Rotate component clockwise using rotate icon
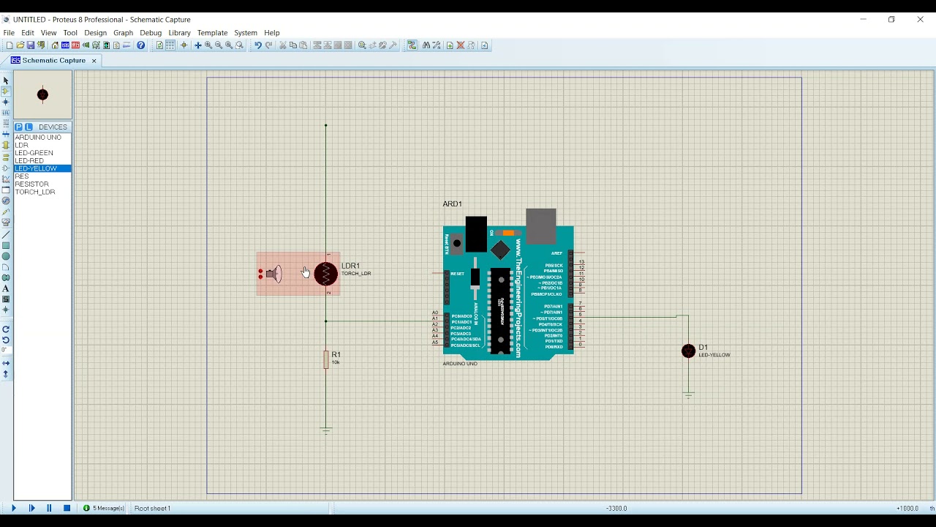936x527 pixels. coord(6,329)
